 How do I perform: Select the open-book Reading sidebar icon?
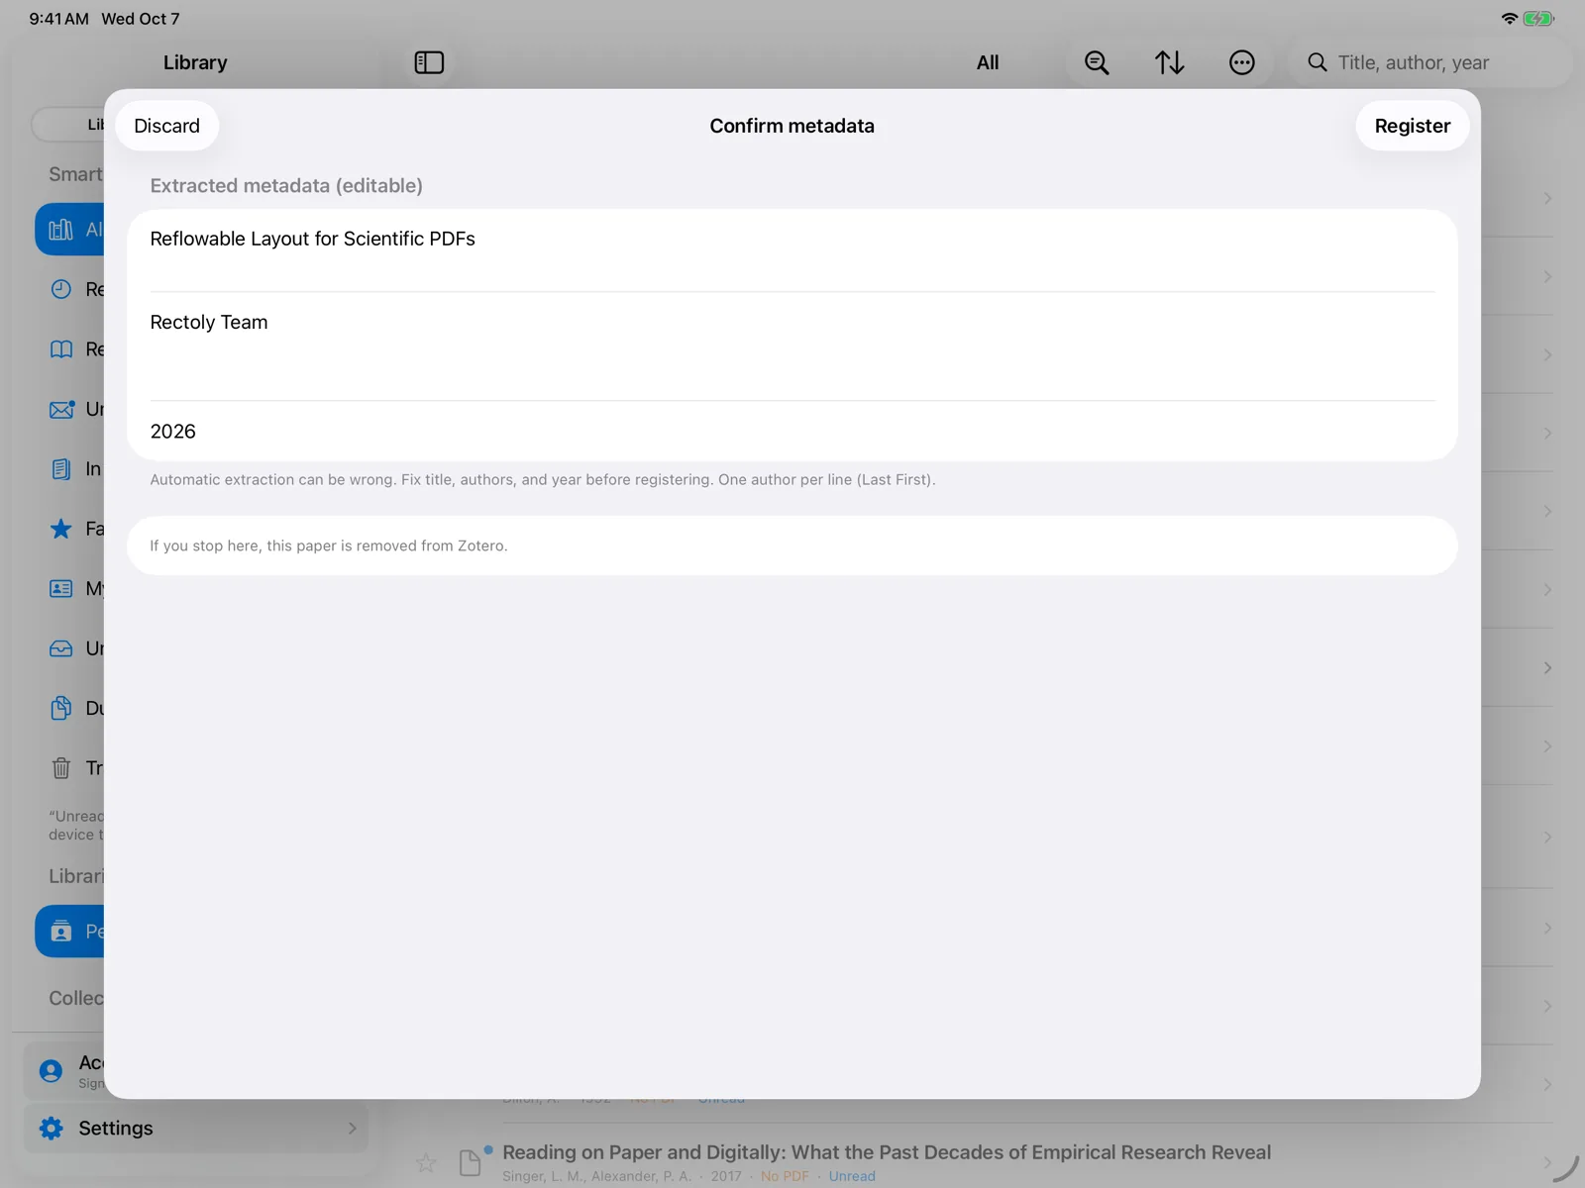61,349
